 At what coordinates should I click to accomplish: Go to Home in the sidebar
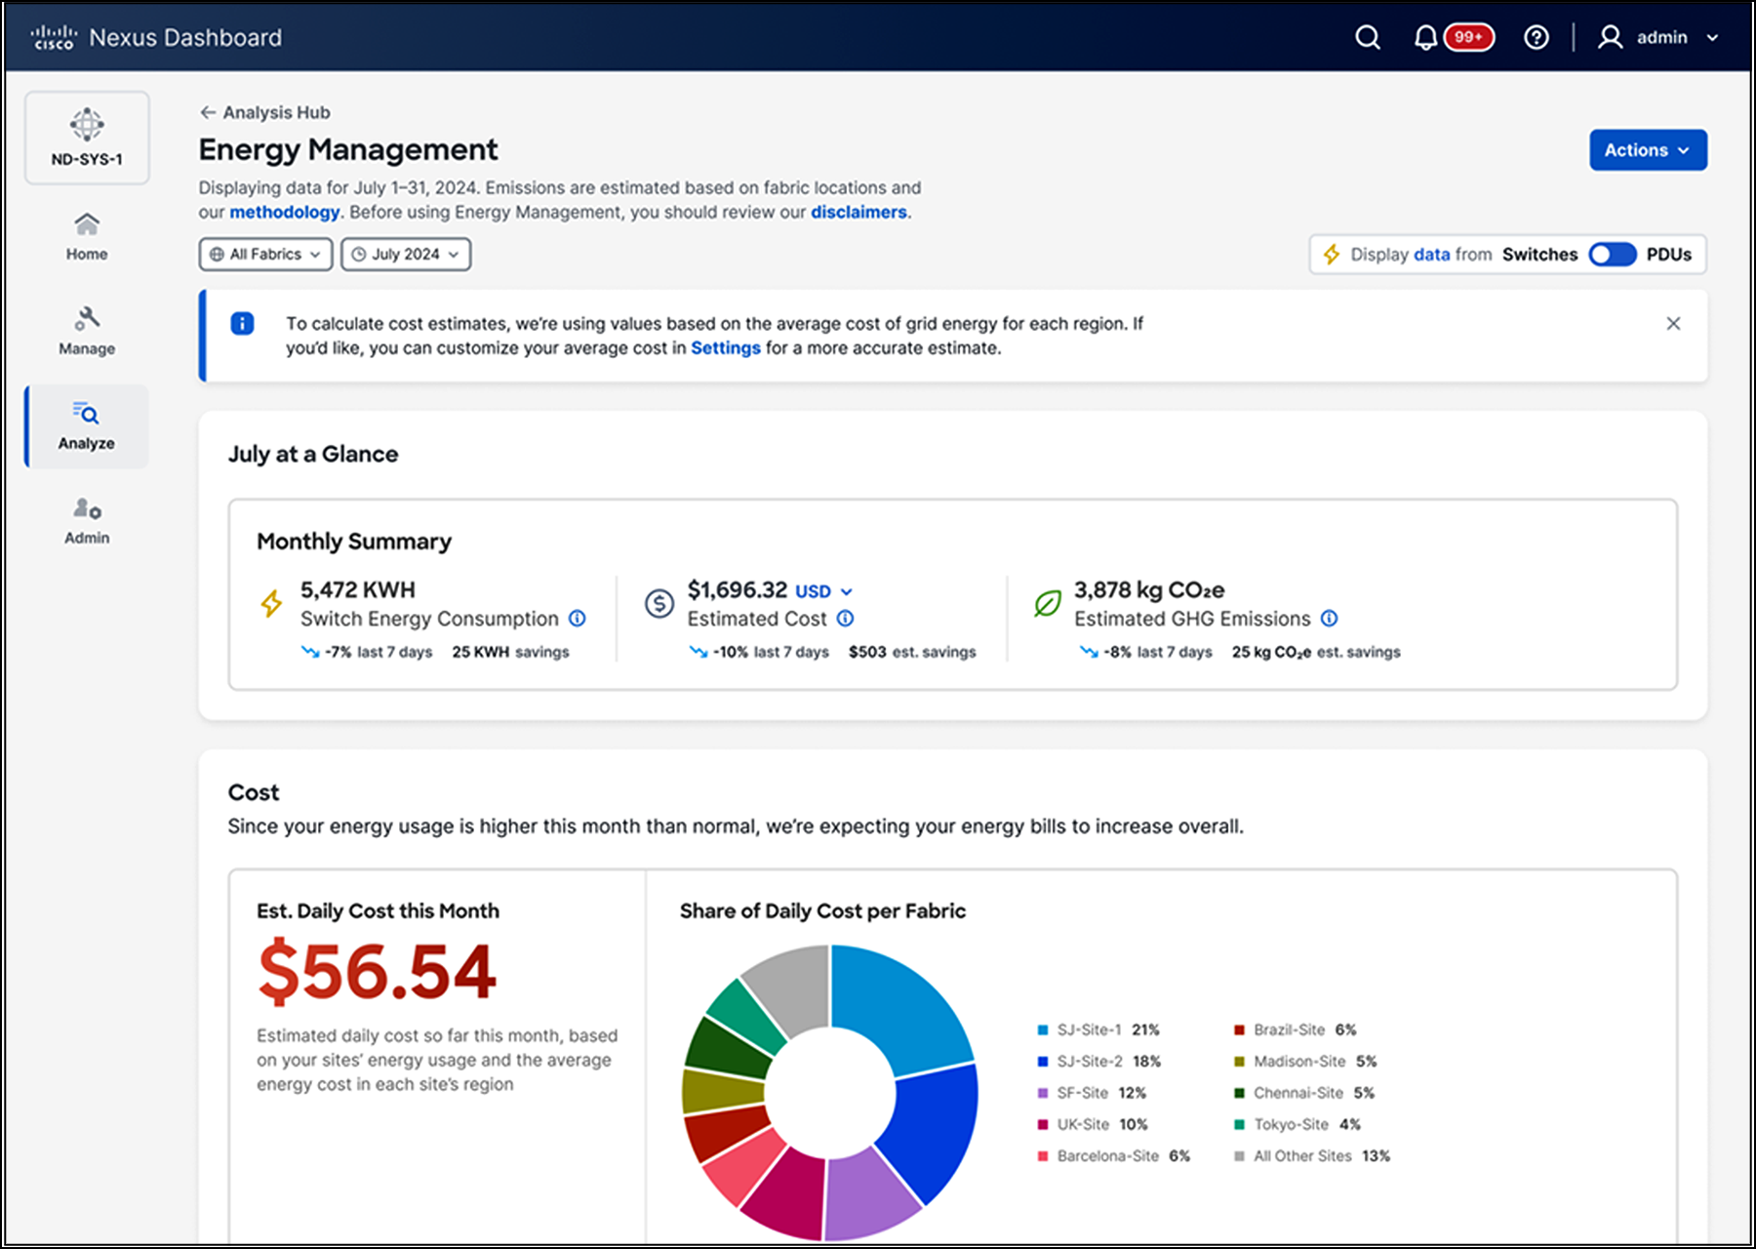87,237
